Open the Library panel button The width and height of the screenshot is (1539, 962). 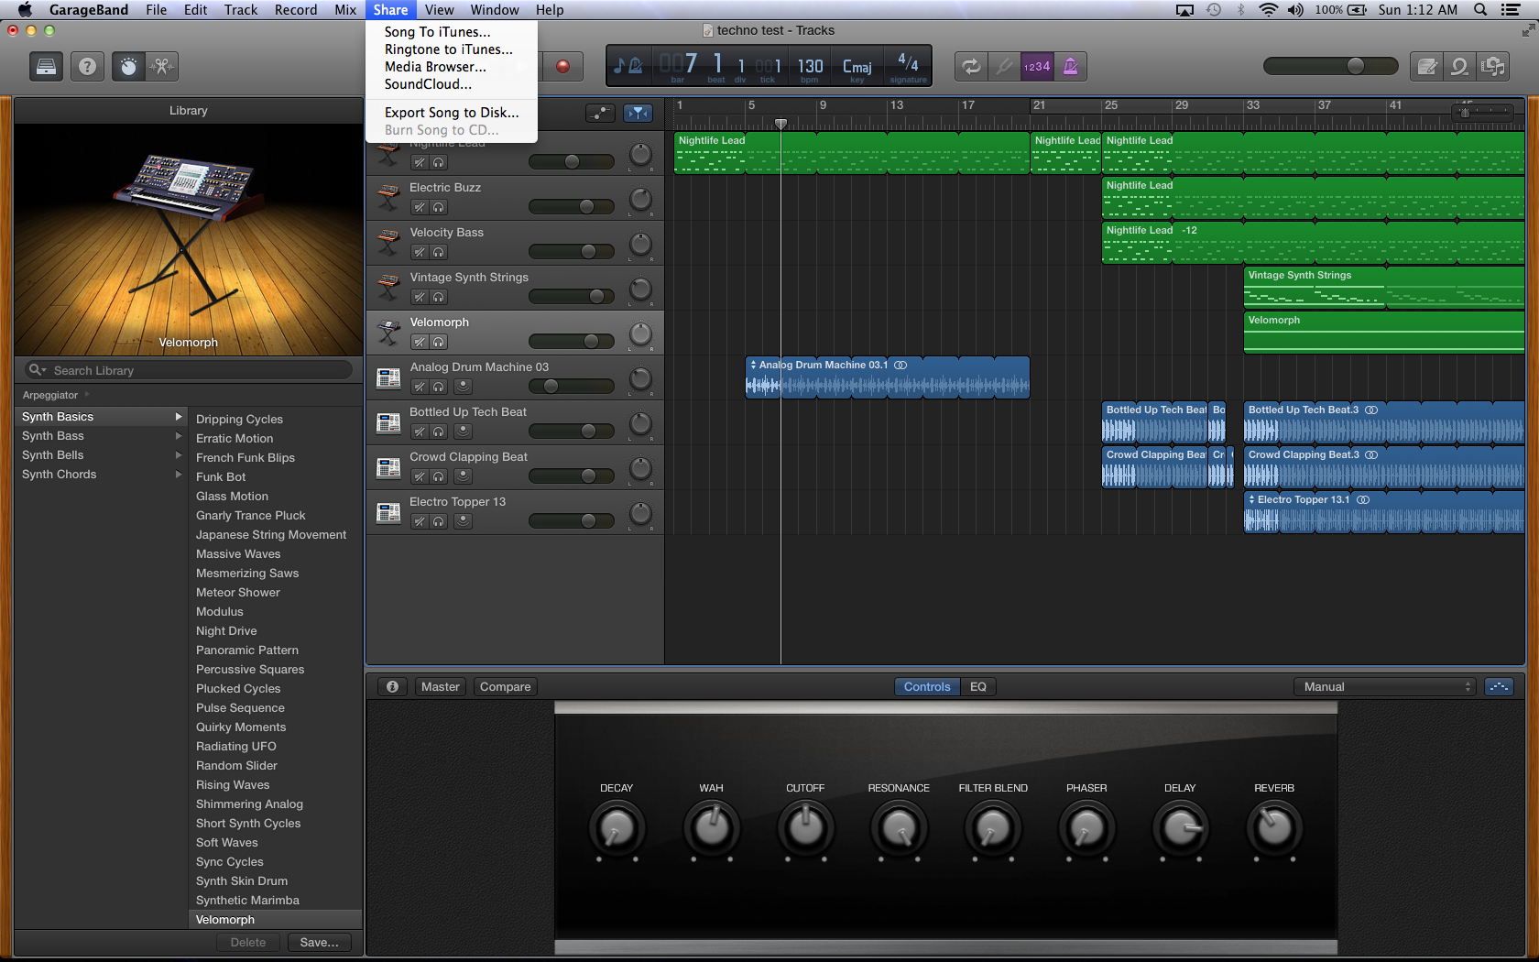(46, 66)
